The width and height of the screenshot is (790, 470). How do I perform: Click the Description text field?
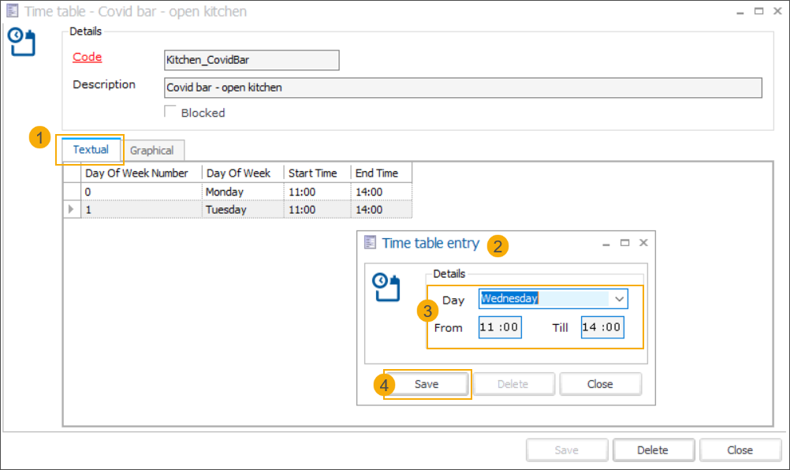[x=462, y=88]
